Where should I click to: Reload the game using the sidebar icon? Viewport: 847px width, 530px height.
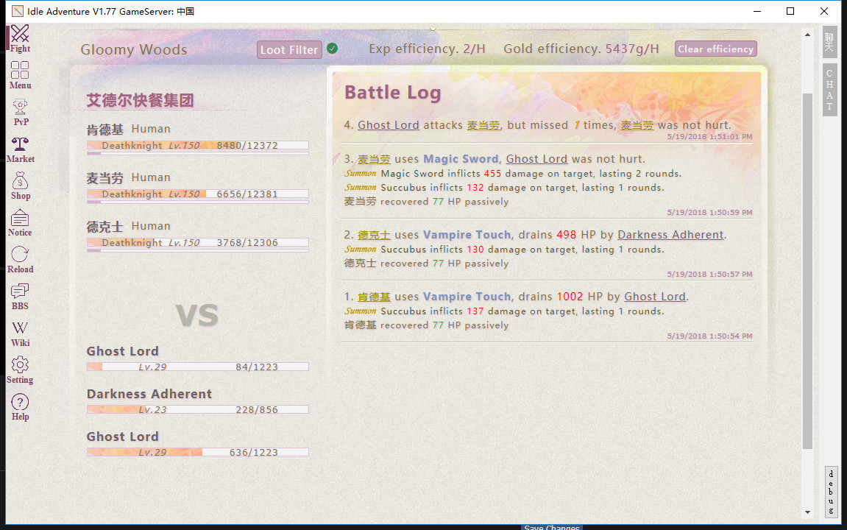20,259
